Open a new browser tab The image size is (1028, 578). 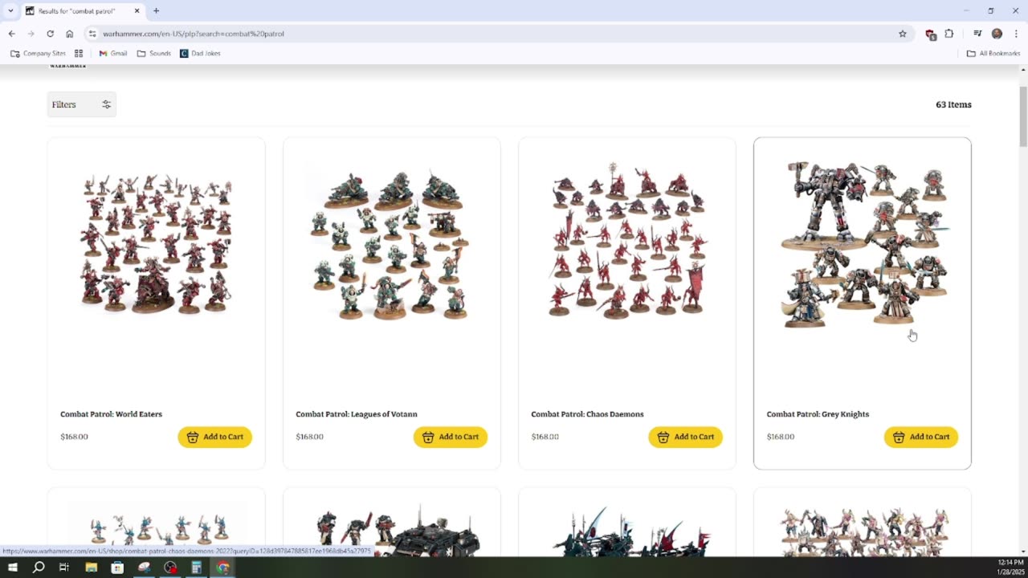click(156, 10)
